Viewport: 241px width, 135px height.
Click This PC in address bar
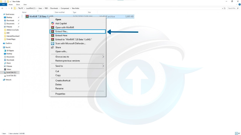[20, 8]
